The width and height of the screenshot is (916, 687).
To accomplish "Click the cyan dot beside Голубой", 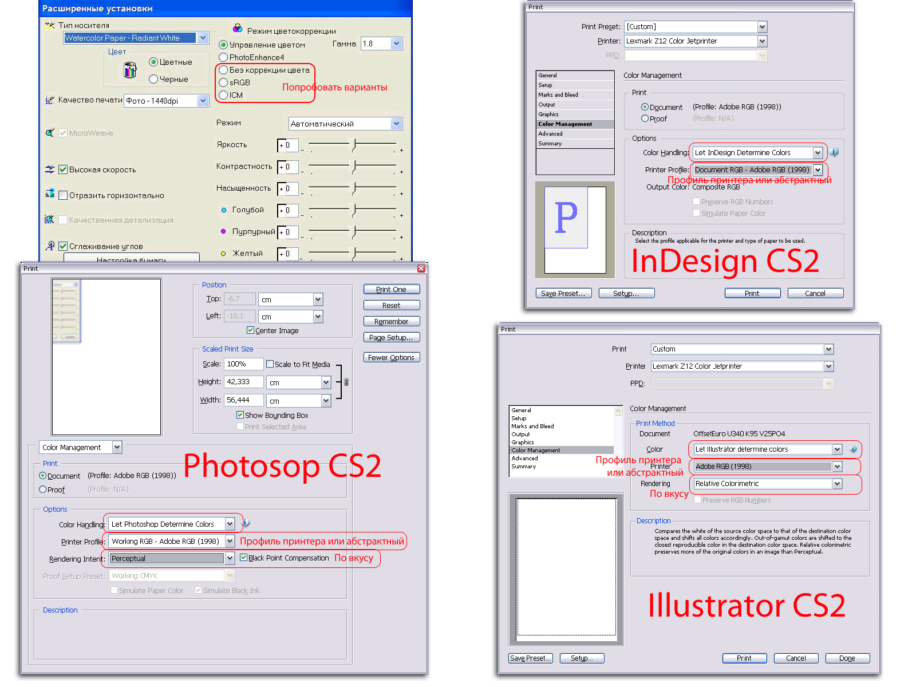I will [224, 210].
